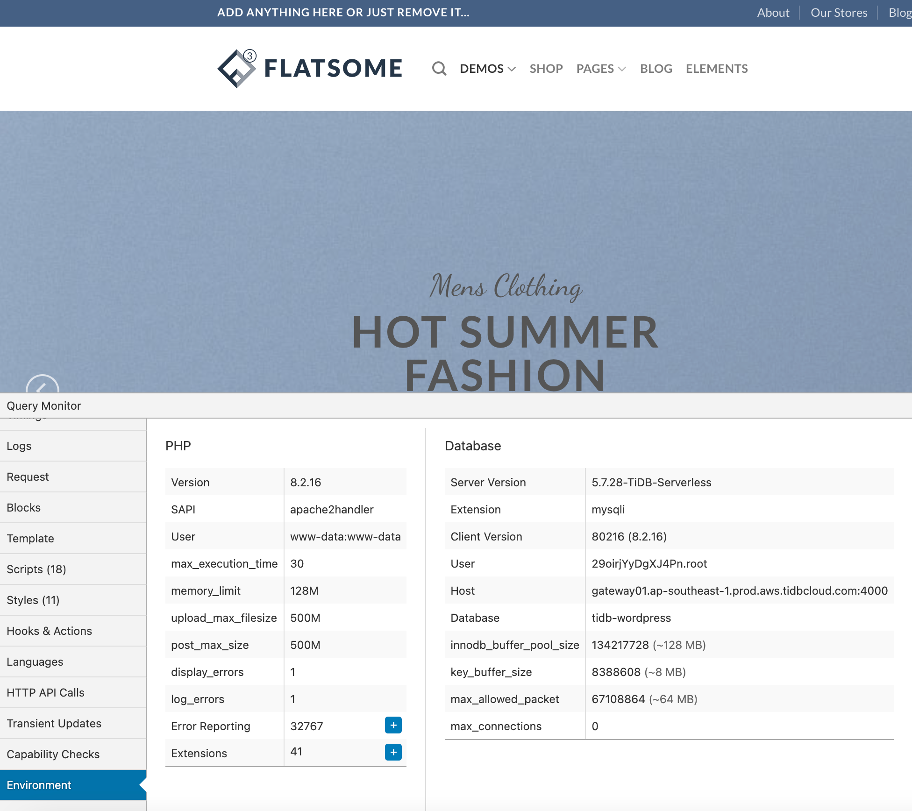
Task: Click the log_errors label
Action: click(x=198, y=699)
